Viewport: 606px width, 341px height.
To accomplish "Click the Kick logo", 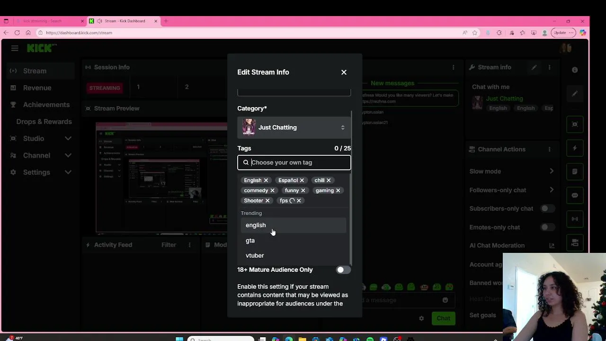I will pos(42,48).
